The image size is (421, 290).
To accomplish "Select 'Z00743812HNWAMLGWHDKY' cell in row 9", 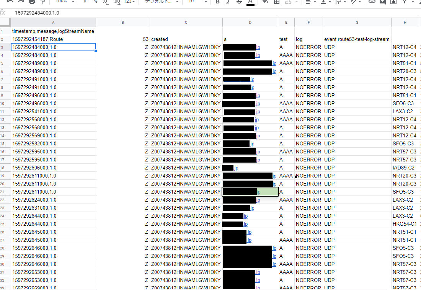I will coord(186,95).
